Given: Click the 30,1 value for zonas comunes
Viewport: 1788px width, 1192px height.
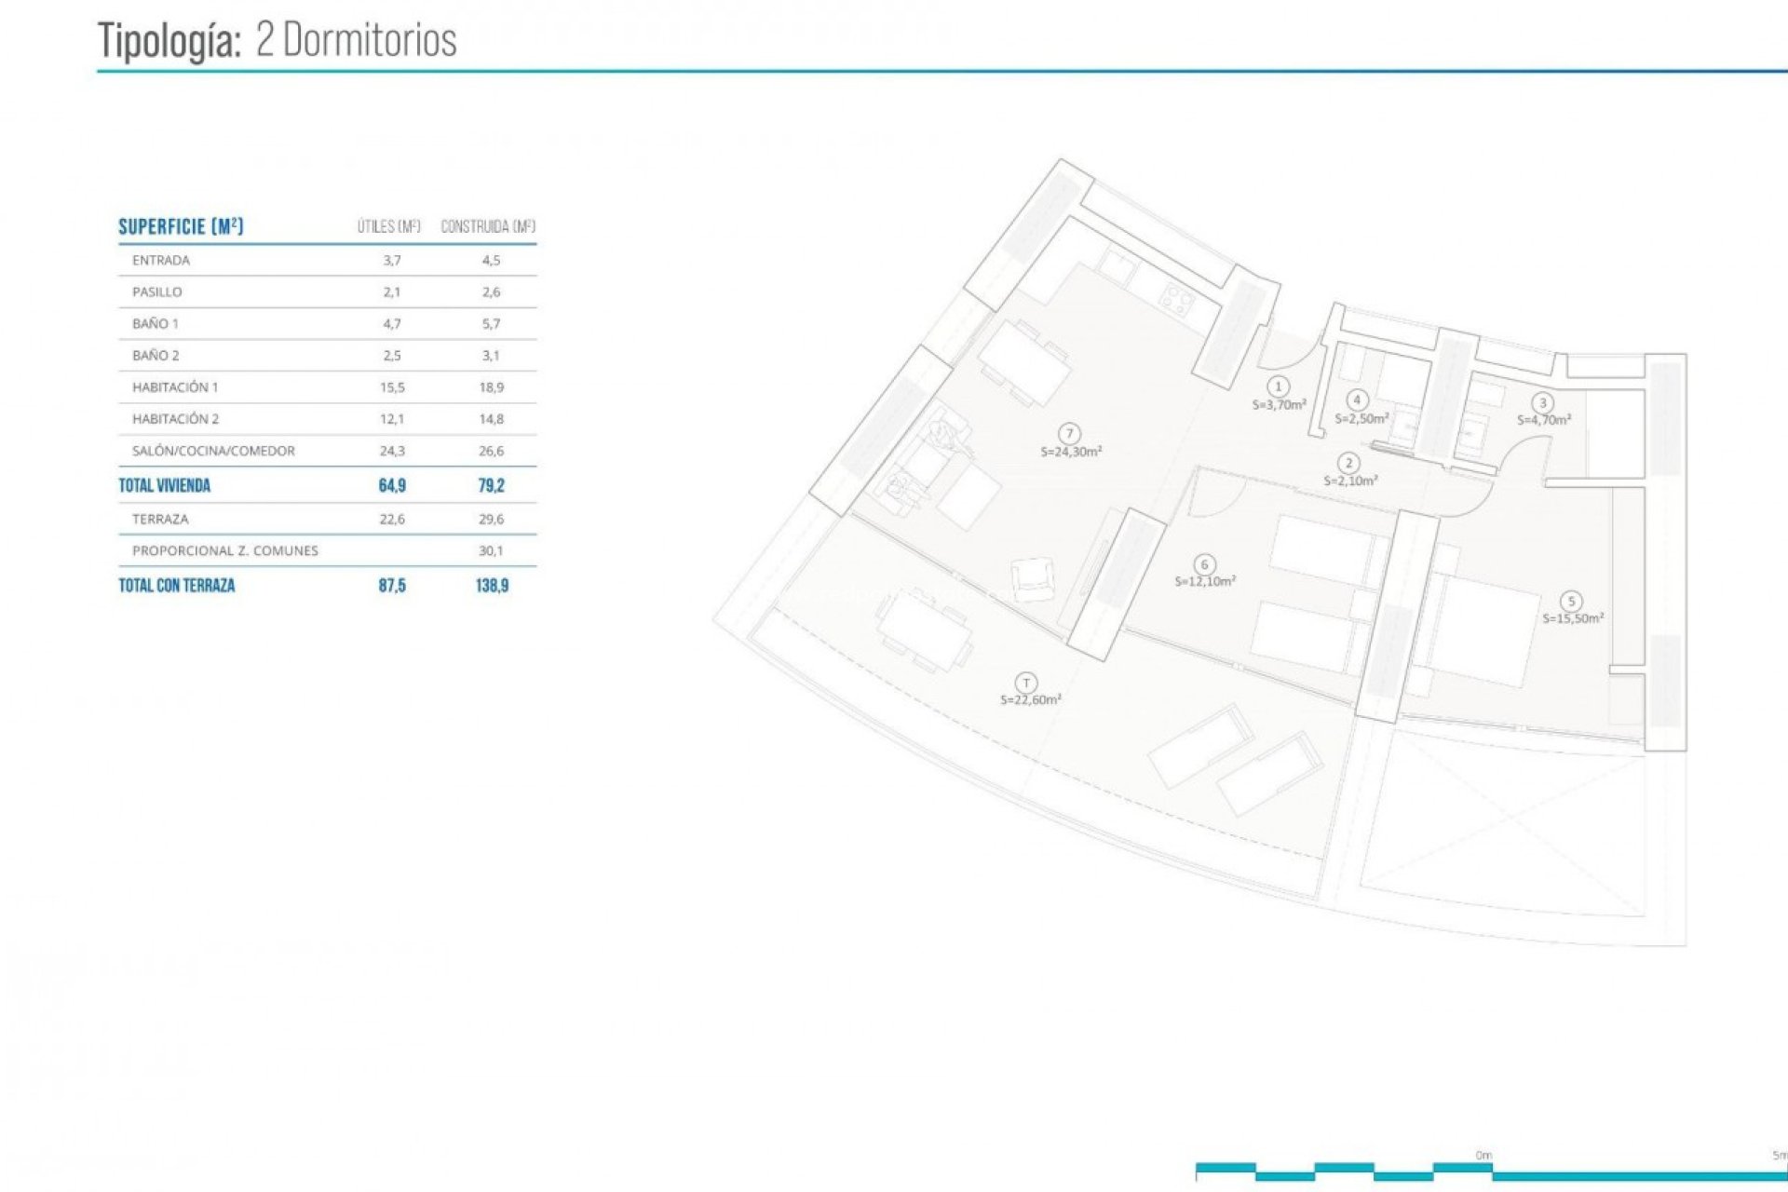Looking at the screenshot, I should (491, 551).
